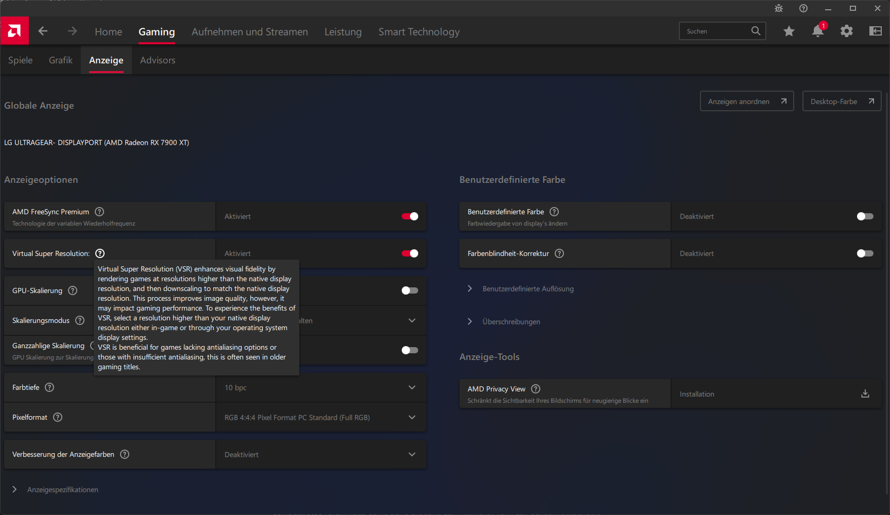Show help for AMD Privacy View
This screenshot has width=890, height=515.
(x=536, y=389)
